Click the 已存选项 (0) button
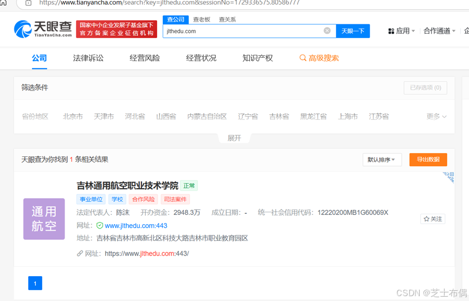Image resolution: width=469 pixels, height=301 pixels. pyautogui.click(x=425, y=88)
